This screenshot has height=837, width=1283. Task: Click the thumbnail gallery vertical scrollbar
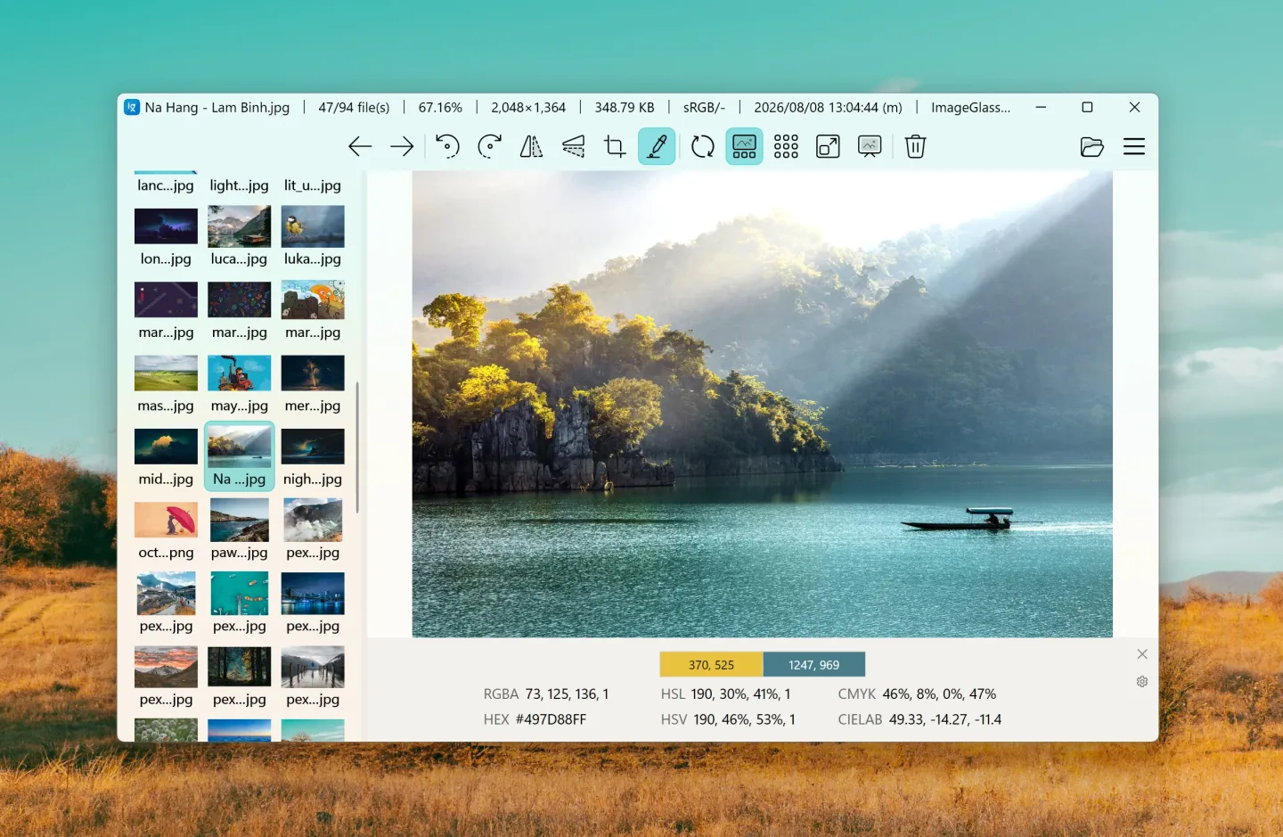[x=357, y=447]
